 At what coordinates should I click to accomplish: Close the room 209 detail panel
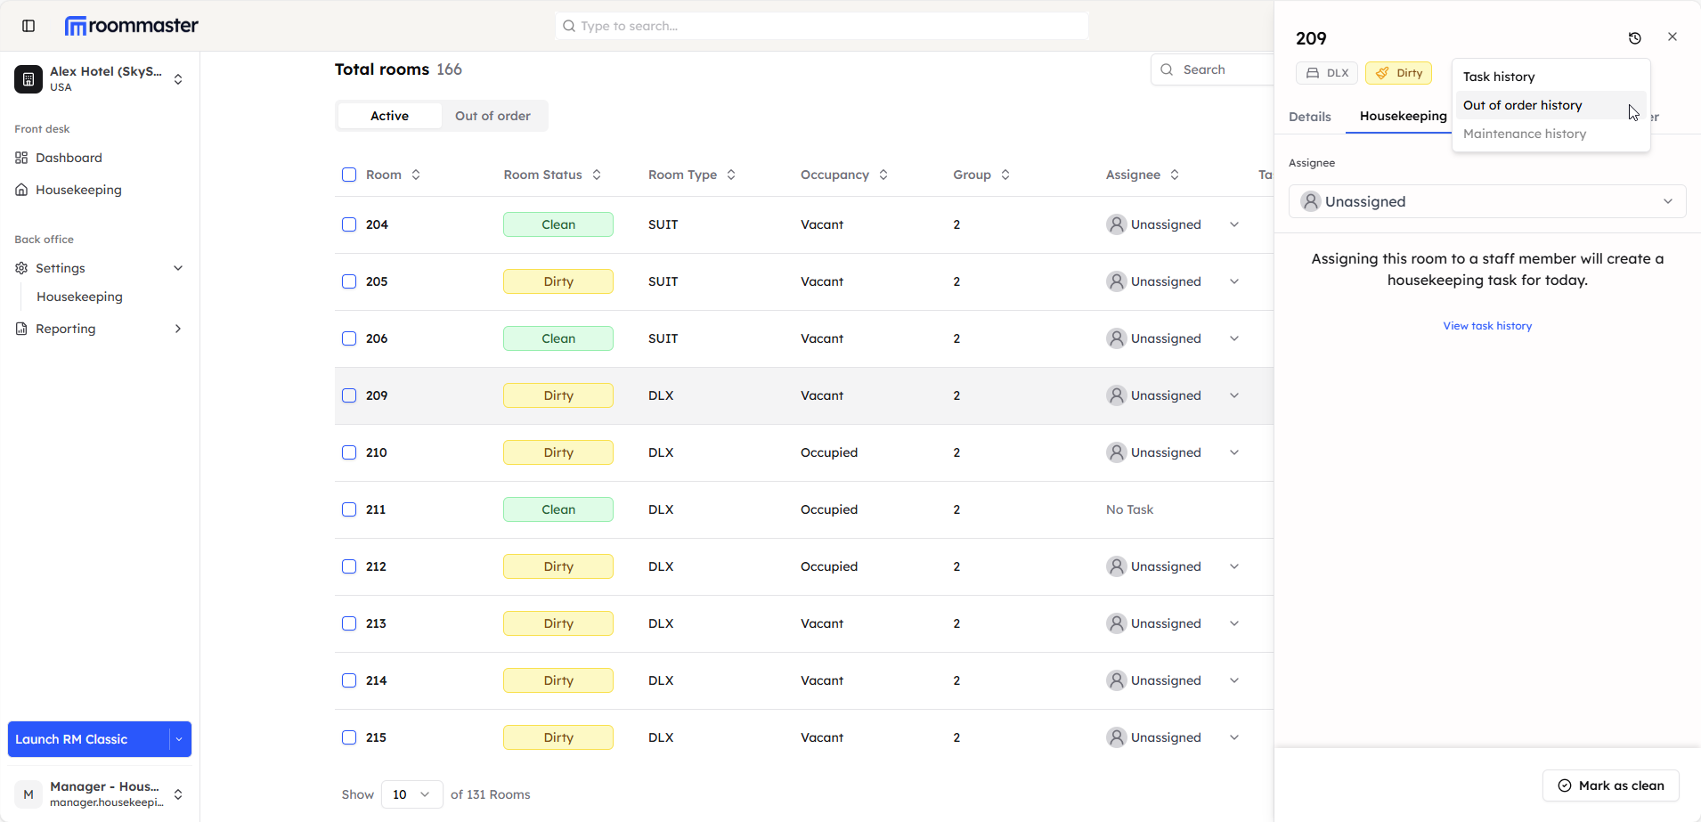pyautogui.click(x=1672, y=37)
